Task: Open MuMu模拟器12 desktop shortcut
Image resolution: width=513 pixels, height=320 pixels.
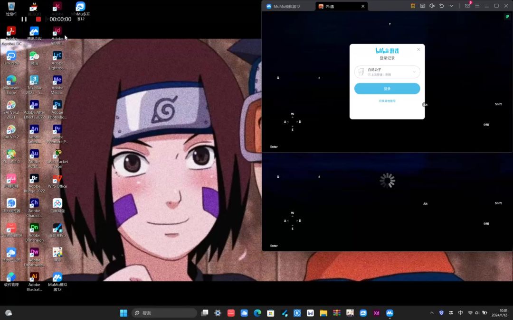Action: point(57,282)
